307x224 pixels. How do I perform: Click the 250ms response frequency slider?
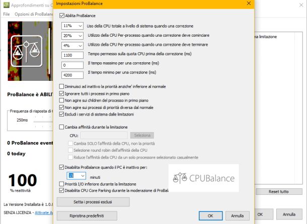coord(43,122)
